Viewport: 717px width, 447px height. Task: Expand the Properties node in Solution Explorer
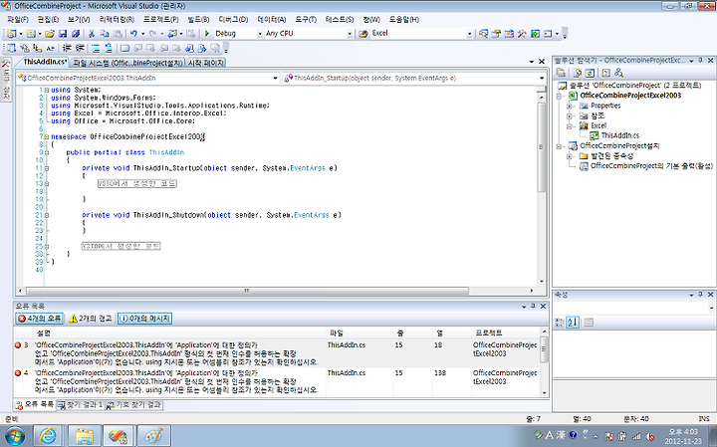[x=570, y=107]
